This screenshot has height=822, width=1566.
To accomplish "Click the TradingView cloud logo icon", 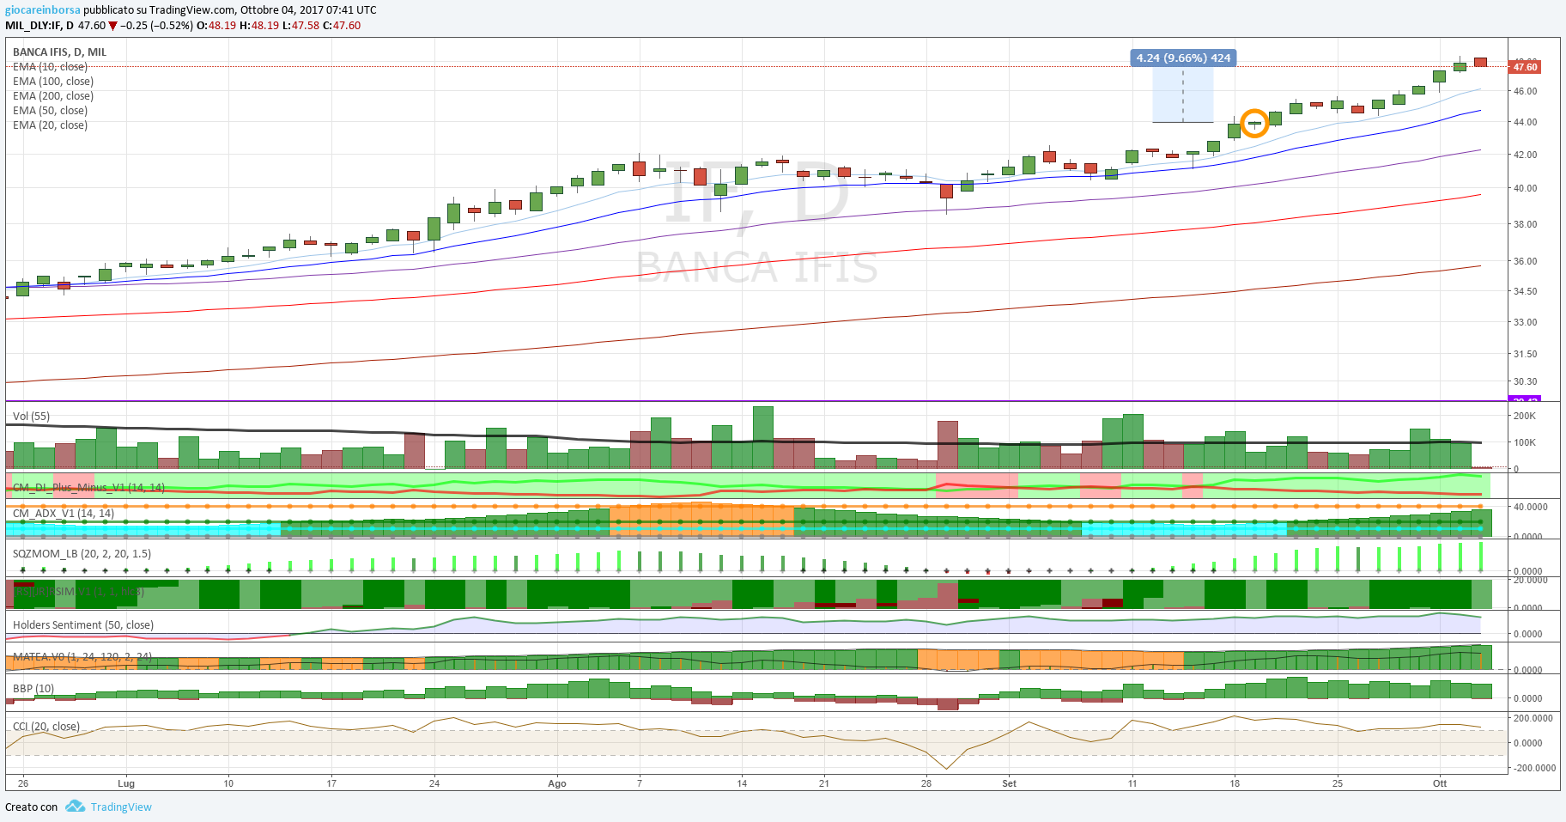I will [76, 806].
